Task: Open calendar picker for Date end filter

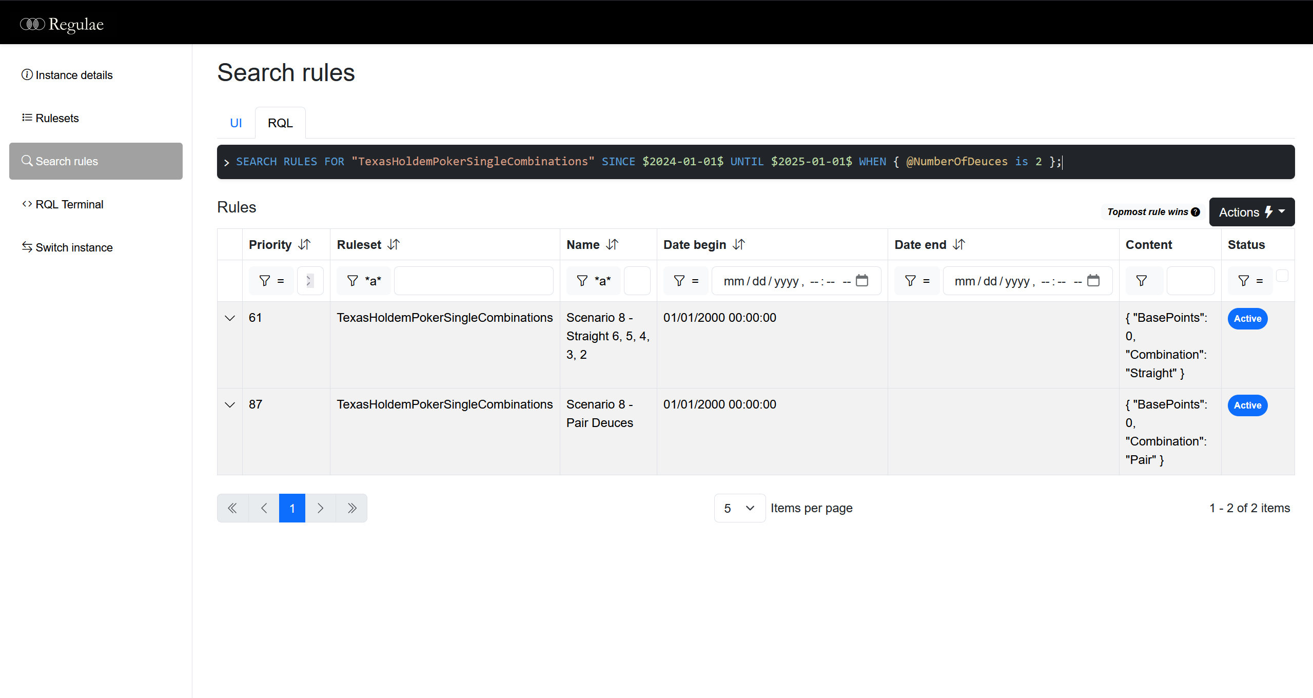Action: pyautogui.click(x=1093, y=280)
